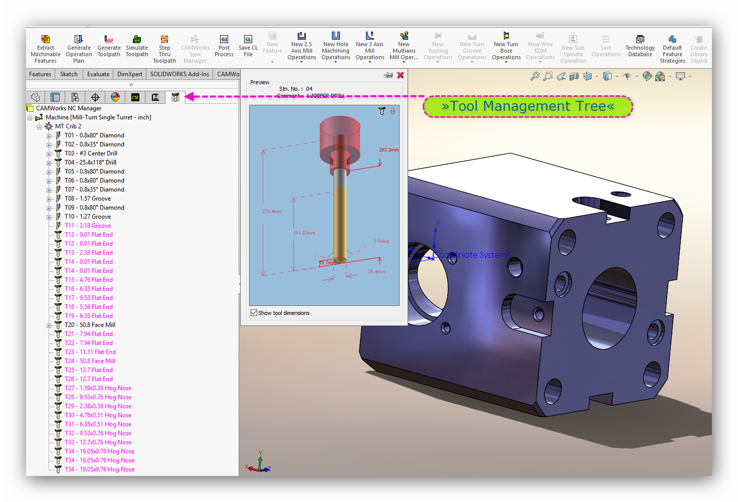
Task: Open New 2.5 Axis Mill Operations dropdown
Action: (x=302, y=62)
